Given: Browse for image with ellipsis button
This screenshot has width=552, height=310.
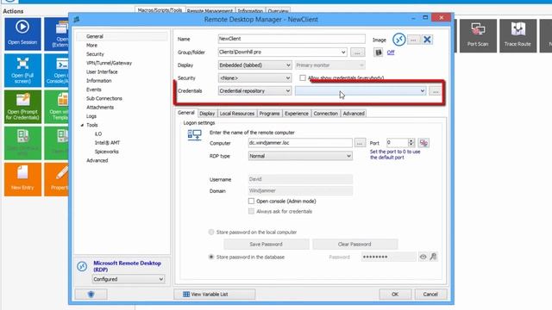Looking at the screenshot, I should (413, 40).
